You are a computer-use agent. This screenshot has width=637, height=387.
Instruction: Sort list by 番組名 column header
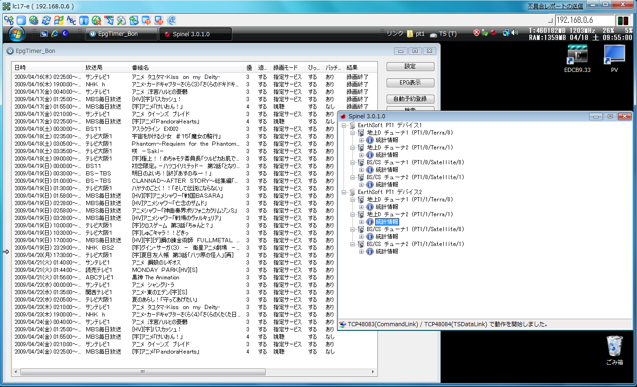point(186,68)
